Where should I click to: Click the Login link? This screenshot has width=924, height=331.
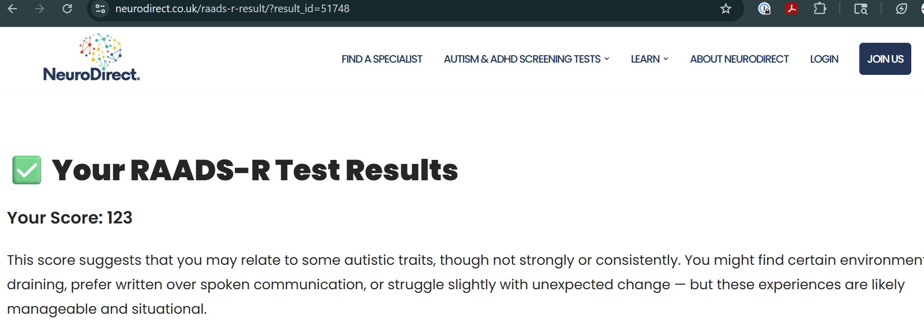[x=824, y=59]
